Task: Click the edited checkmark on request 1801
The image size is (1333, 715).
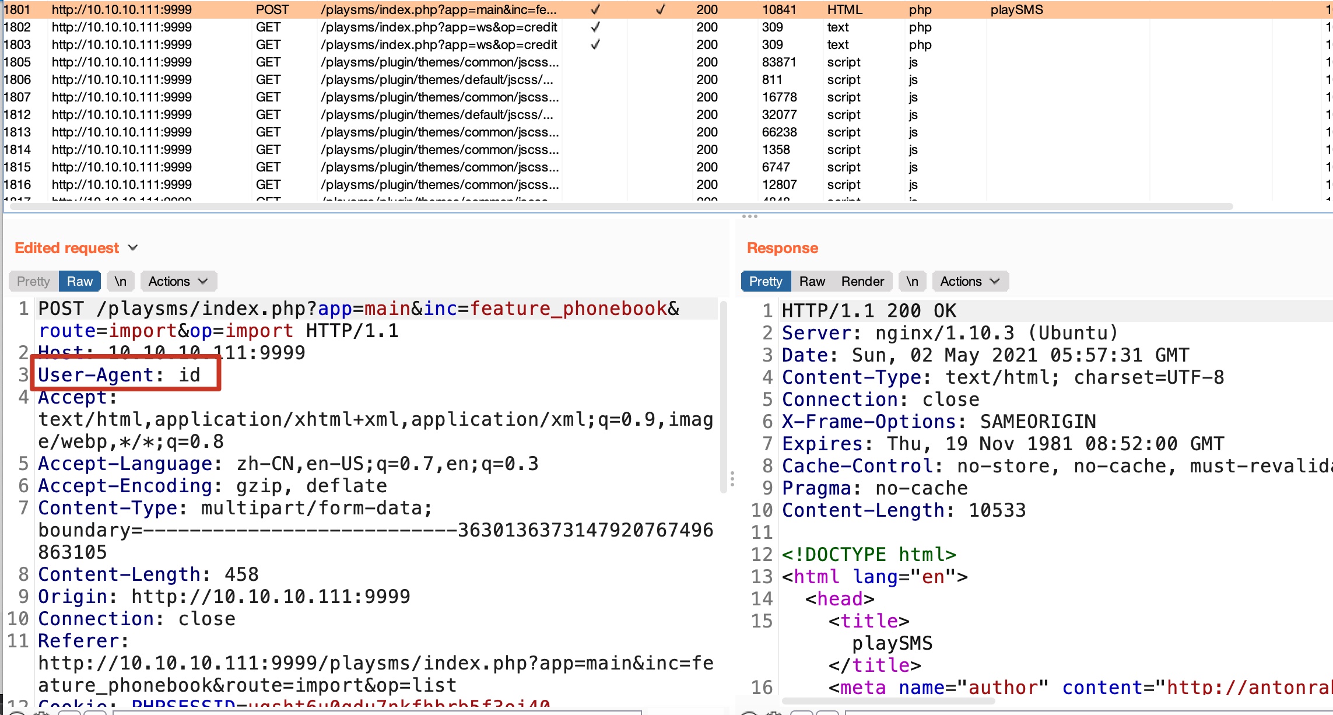Action: pyautogui.click(x=660, y=10)
